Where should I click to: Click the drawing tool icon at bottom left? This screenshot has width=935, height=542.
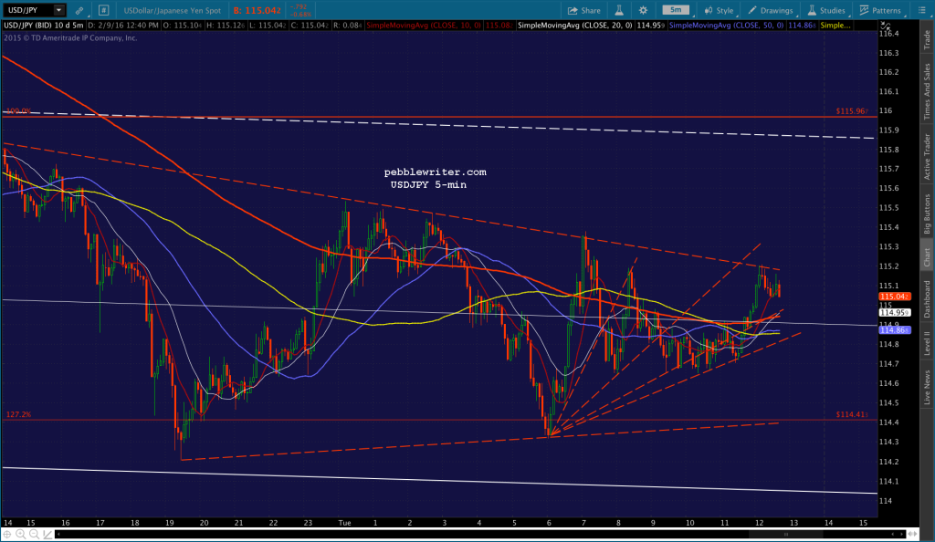pos(47,535)
